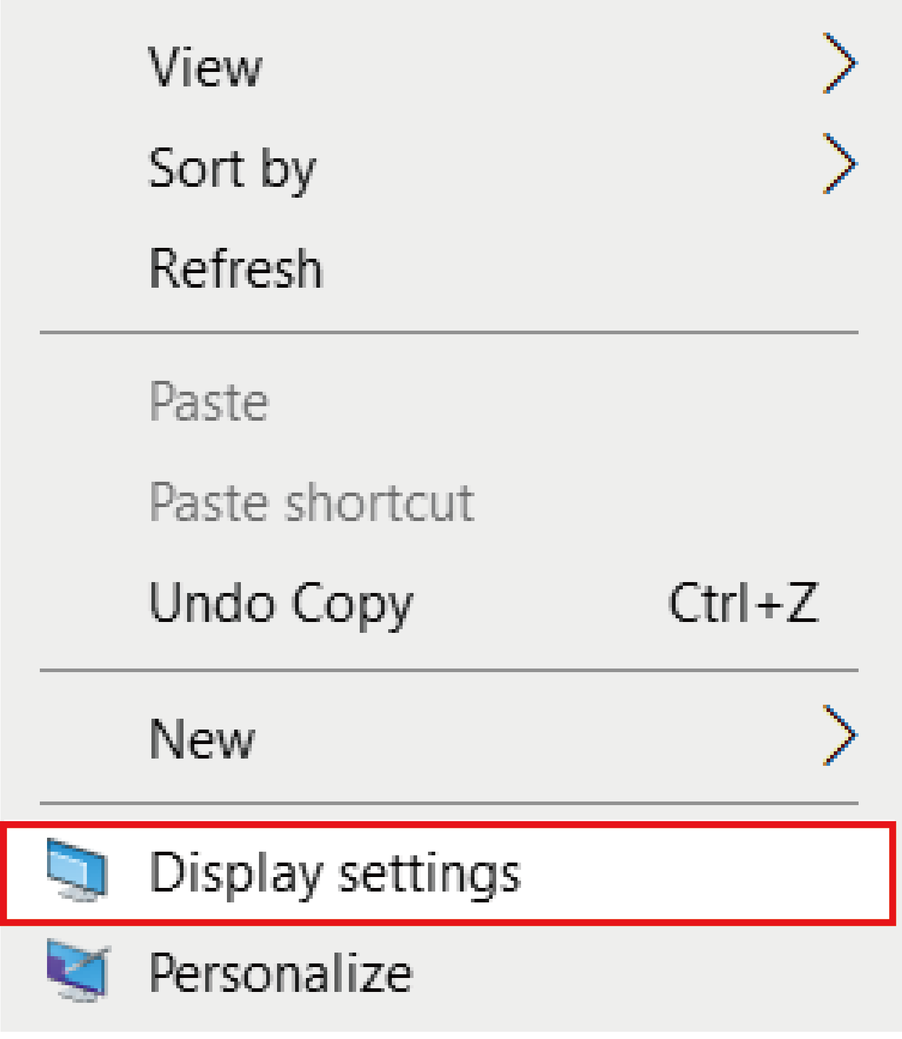This screenshot has width=902, height=1039.
Task: Choose the Sort by label
Action: tap(232, 168)
